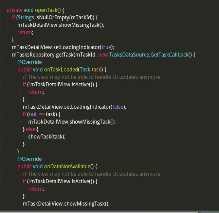Click the Strings class reference
This screenshot has width=219, height=213.
(x=26, y=18)
